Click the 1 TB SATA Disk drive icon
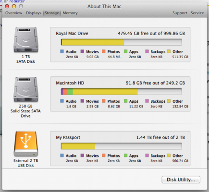 26,40
